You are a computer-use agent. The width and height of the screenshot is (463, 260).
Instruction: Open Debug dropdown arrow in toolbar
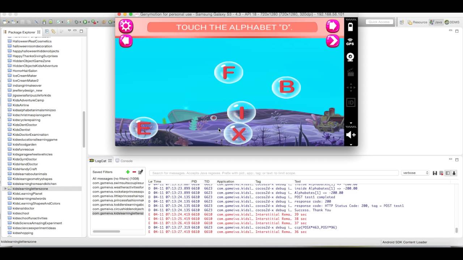pos(80,22)
